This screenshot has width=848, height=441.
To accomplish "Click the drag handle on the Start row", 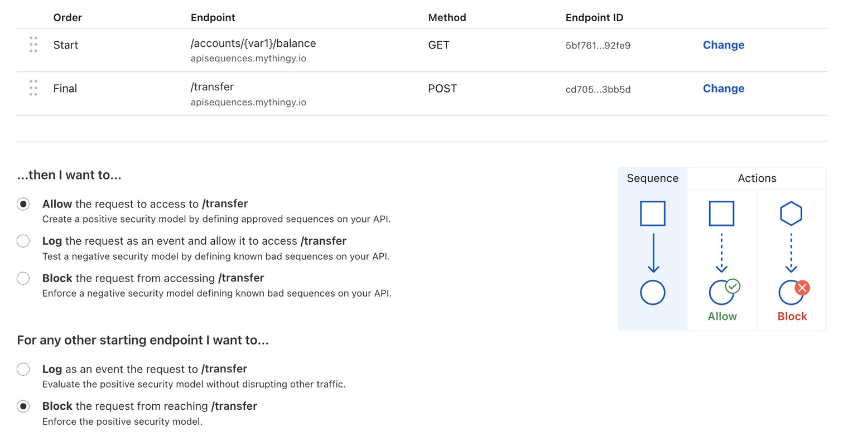I will [x=33, y=45].
